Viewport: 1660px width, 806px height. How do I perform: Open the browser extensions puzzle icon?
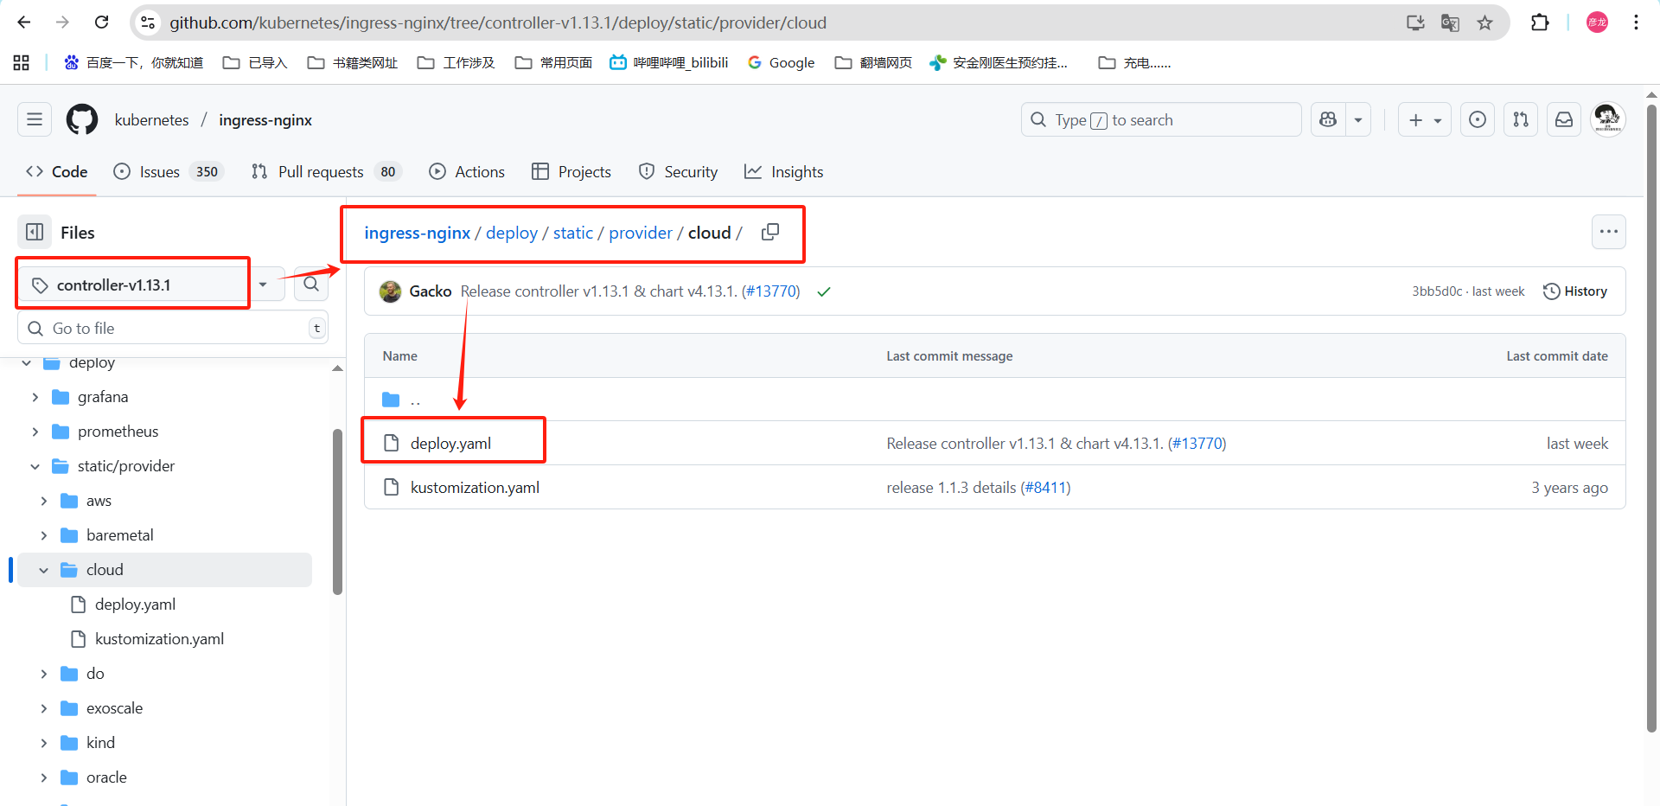point(1540,22)
